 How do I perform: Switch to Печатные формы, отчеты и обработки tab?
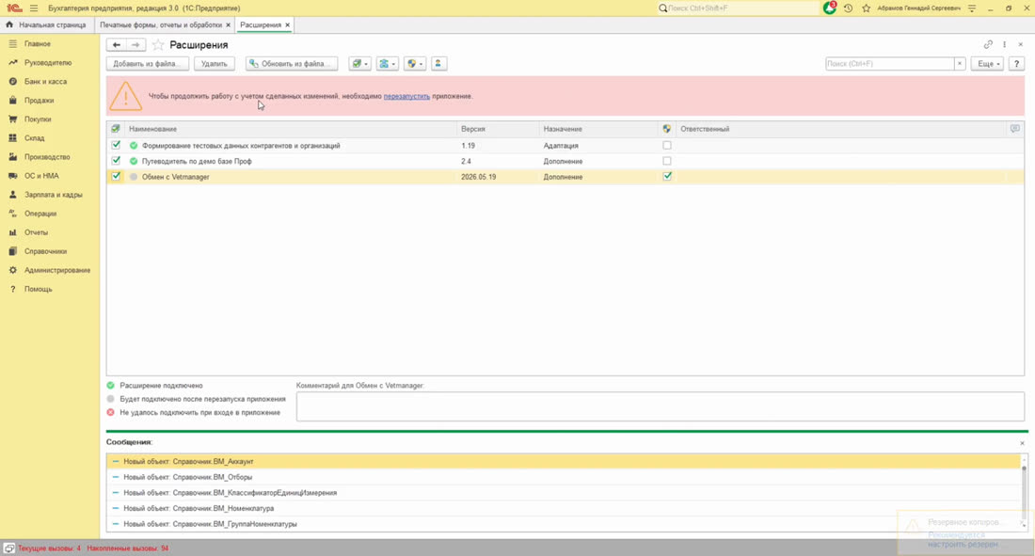[x=160, y=24]
